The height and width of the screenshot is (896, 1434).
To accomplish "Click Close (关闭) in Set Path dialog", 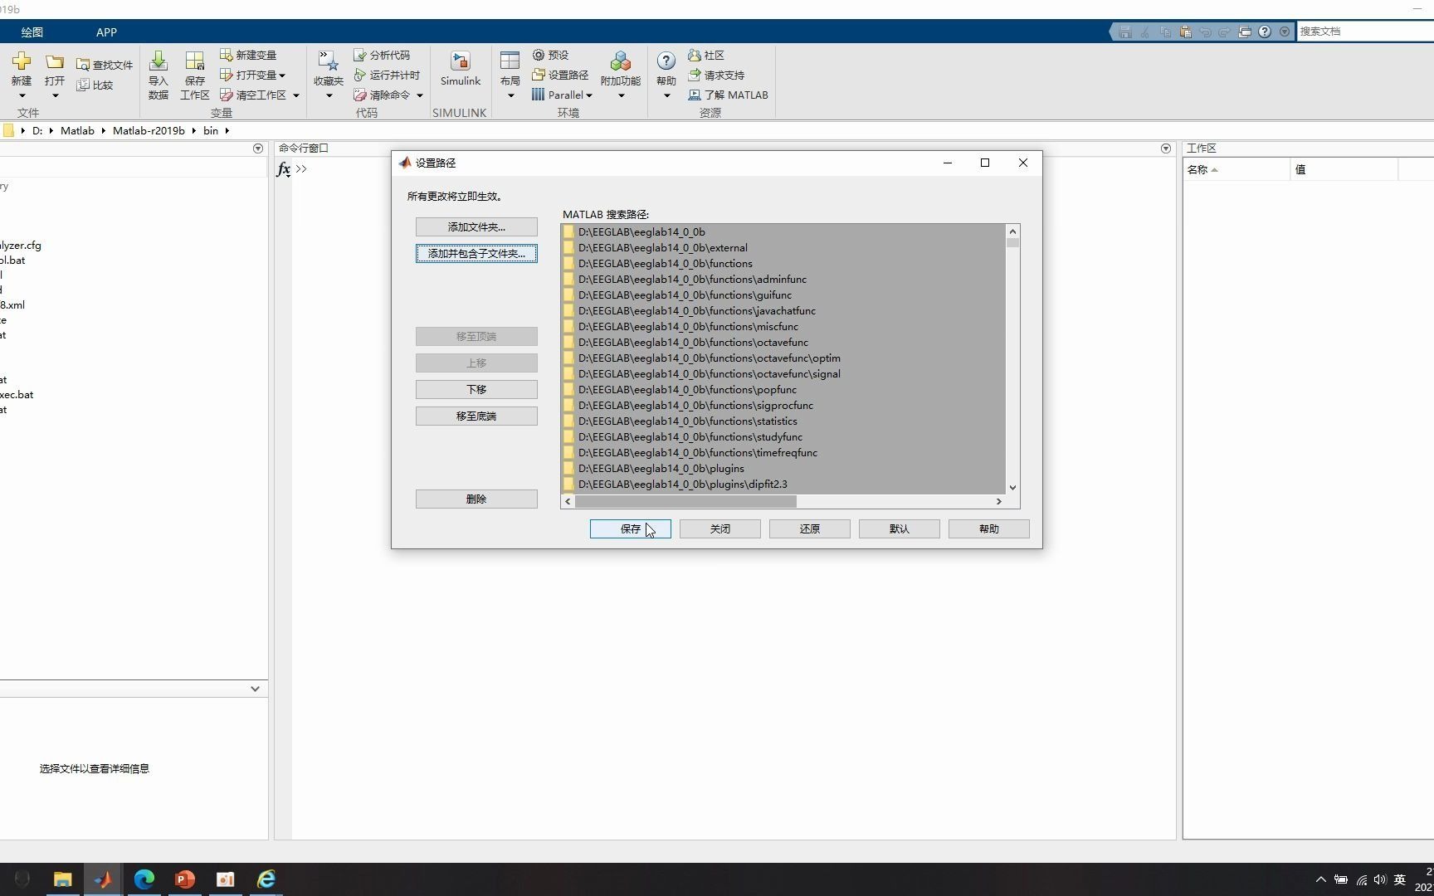I will [x=720, y=529].
